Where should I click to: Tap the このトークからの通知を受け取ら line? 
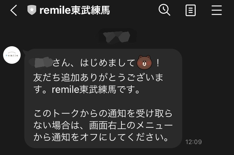[103, 113]
